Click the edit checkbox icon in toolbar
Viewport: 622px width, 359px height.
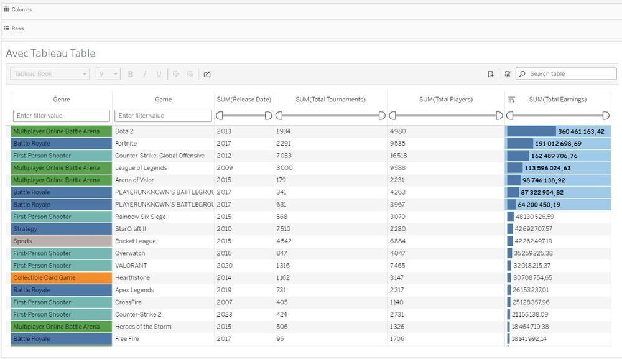pos(207,74)
